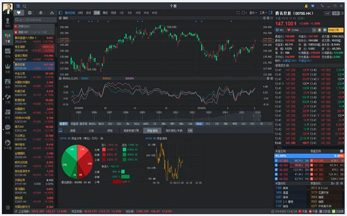Collapse the 沪深(151) watchlist group
This screenshot has width=347, height=216.
[x=34, y=26]
